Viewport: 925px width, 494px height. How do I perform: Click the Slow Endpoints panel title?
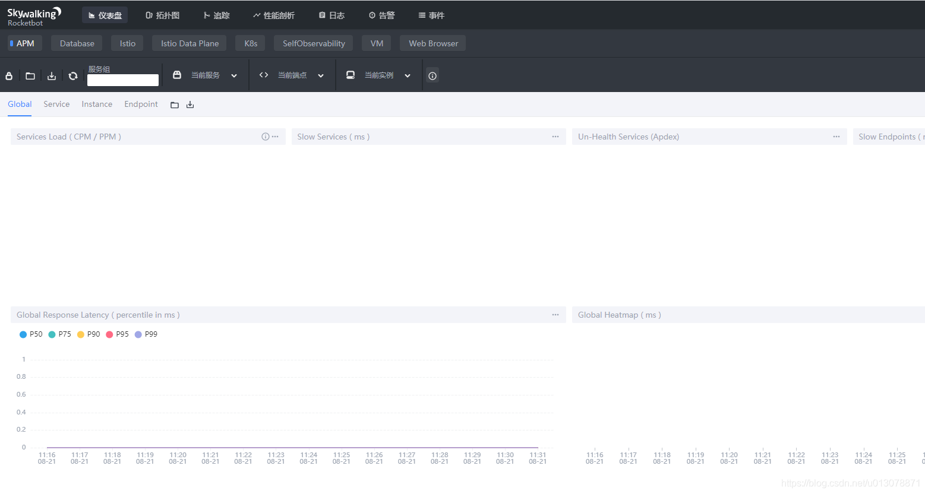[x=891, y=137]
